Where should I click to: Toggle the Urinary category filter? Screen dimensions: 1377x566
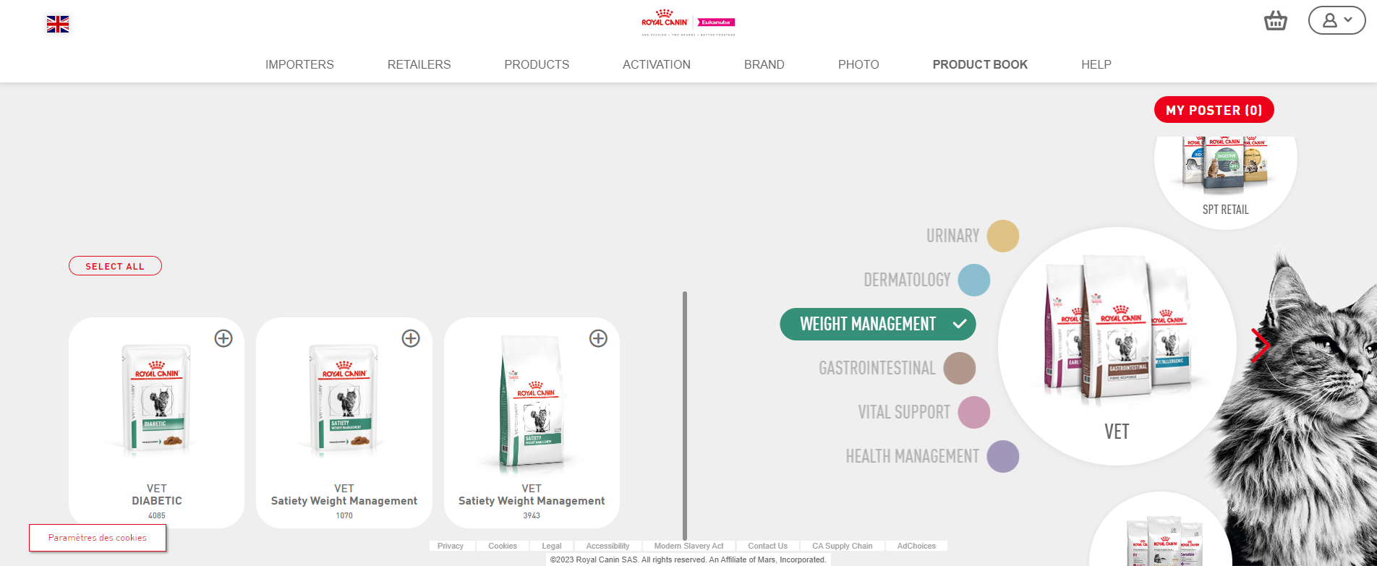[x=1002, y=236]
